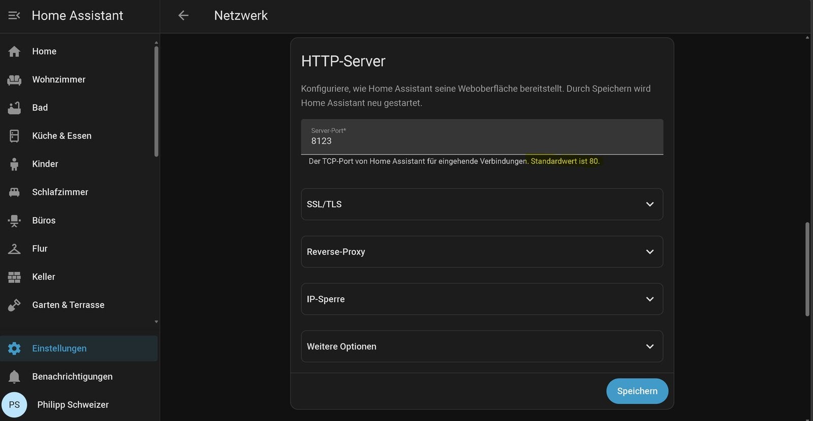Click the Benachrichtigungen bell icon

(14, 376)
